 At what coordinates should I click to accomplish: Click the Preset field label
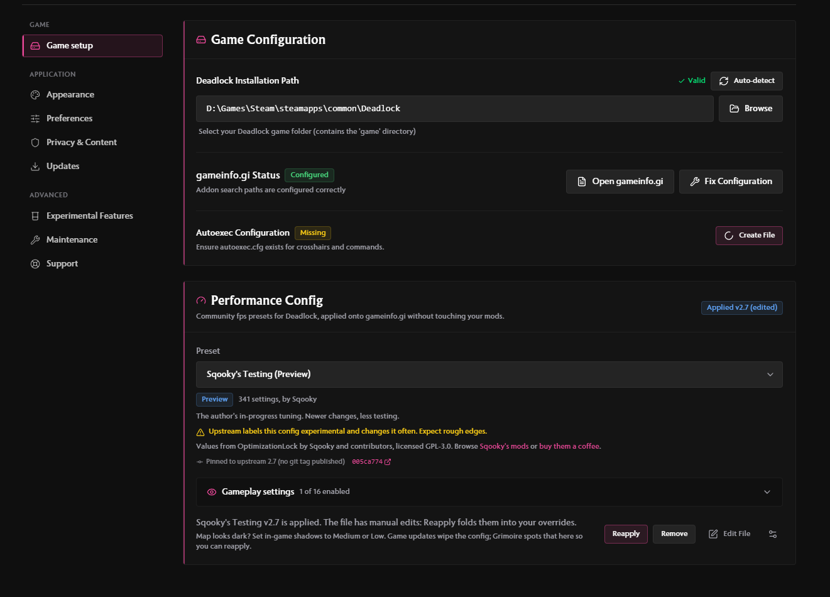[208, 351]
